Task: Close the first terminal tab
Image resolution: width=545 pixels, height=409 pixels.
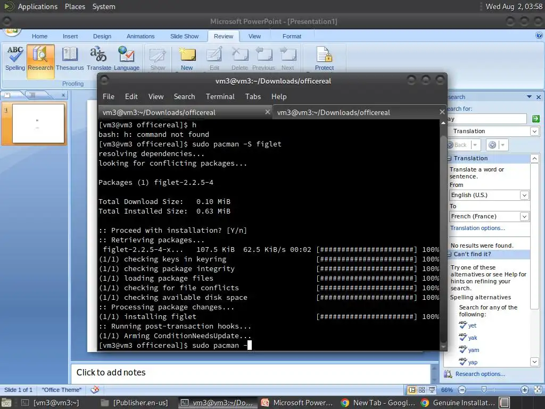Action: pyautogui.click(x=267, y=112)
